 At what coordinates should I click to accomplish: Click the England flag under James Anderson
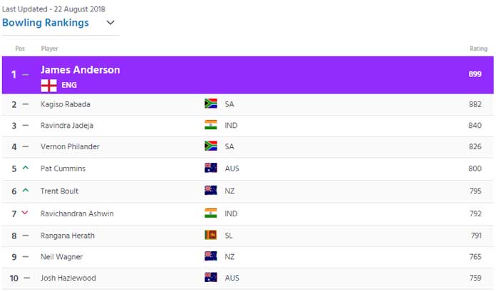coord(48,85)
